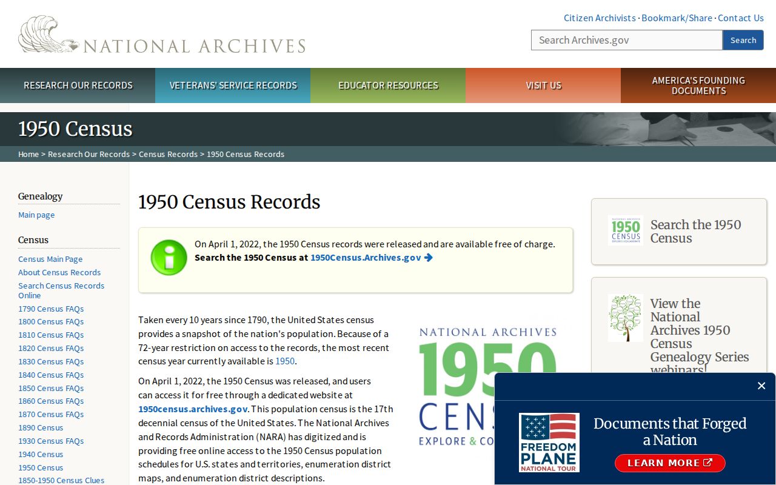Image resolution: width=776 pixels, height=485 pixels.
Task: Click the genealogy tree icon
Action: click(626, 318)
